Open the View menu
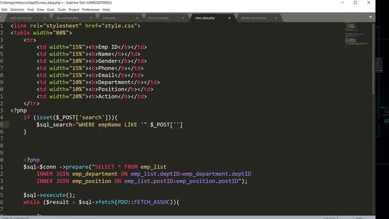The height and width of the screenshot is (219, 389). (40, 10)
